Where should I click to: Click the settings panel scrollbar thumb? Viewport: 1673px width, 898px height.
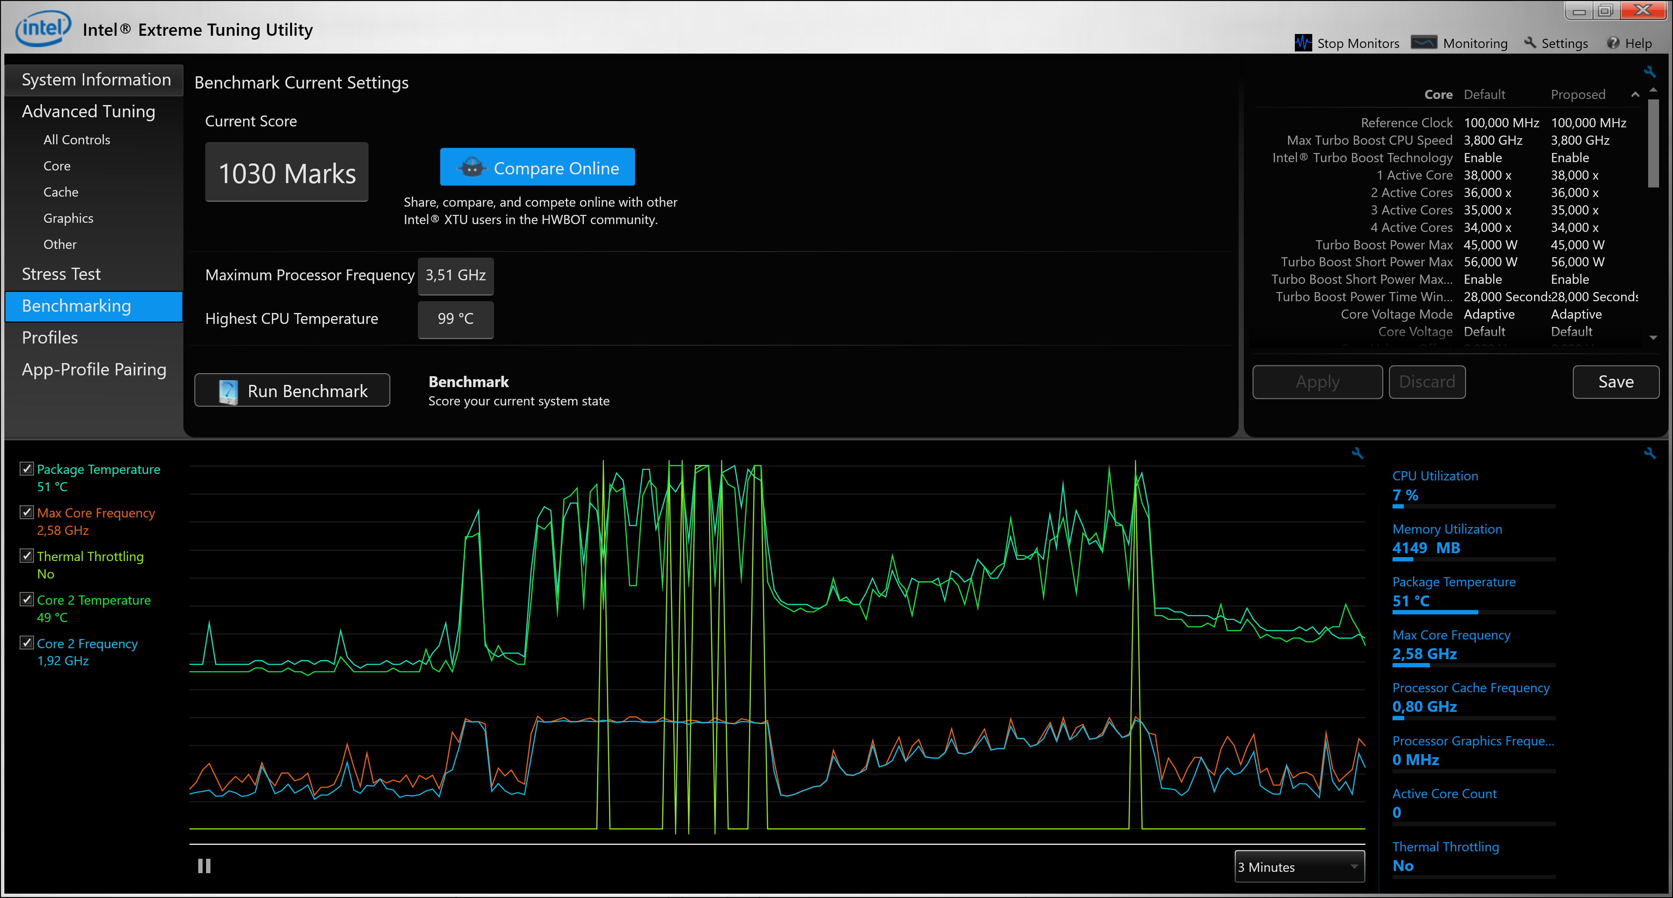1653,143
